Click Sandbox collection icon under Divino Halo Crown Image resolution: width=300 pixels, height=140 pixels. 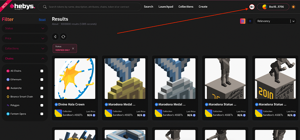tap(58, 113)
